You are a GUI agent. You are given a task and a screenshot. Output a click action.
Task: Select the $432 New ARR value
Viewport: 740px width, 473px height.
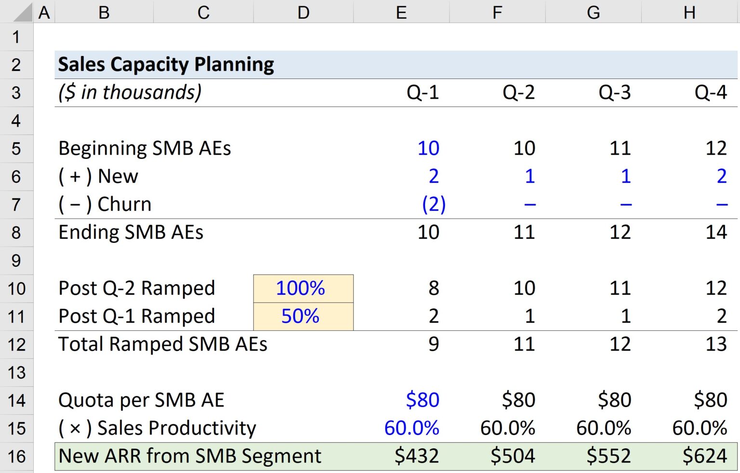point(417,455)
